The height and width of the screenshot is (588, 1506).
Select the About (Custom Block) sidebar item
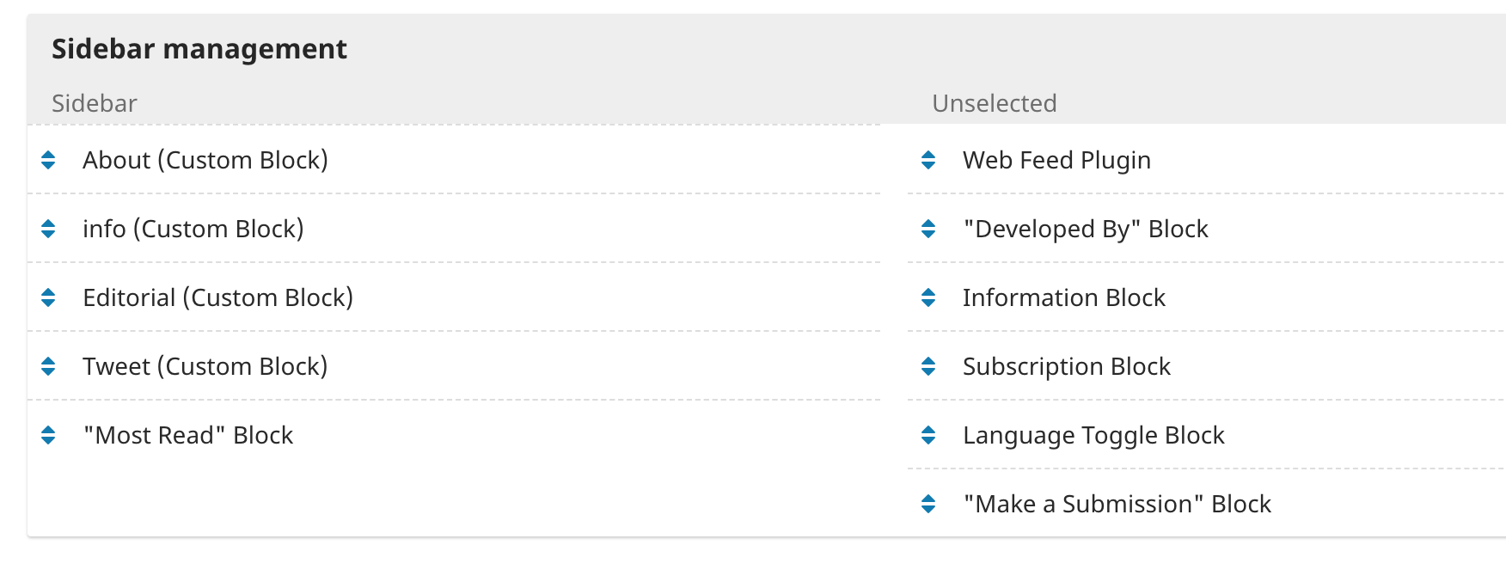pyautogui.click(x=454, y=160)
